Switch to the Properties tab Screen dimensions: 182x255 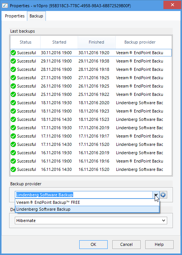coord(15,16)
